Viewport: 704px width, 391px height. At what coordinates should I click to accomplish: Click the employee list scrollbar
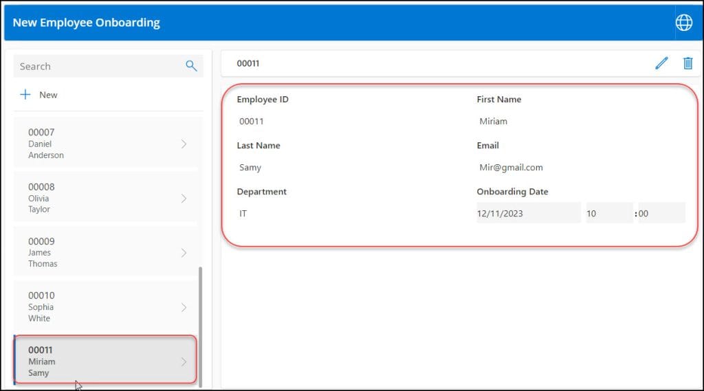click(x=200, y=326)
